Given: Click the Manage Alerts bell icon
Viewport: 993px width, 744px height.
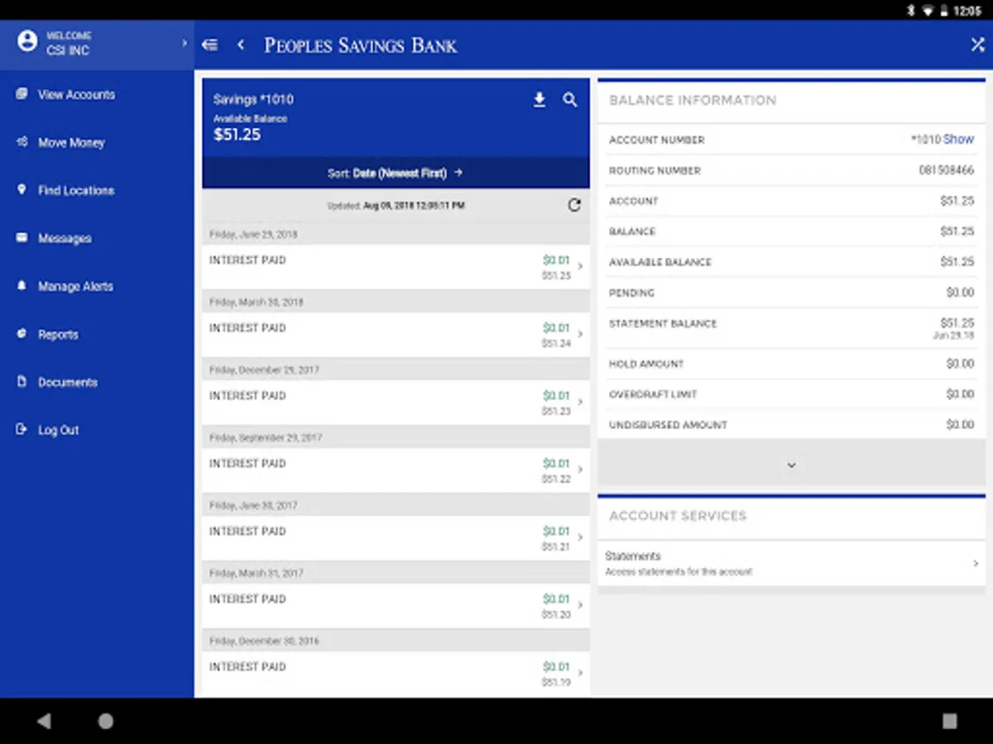Looking at the screenshot, I should (x=22, y=286).
